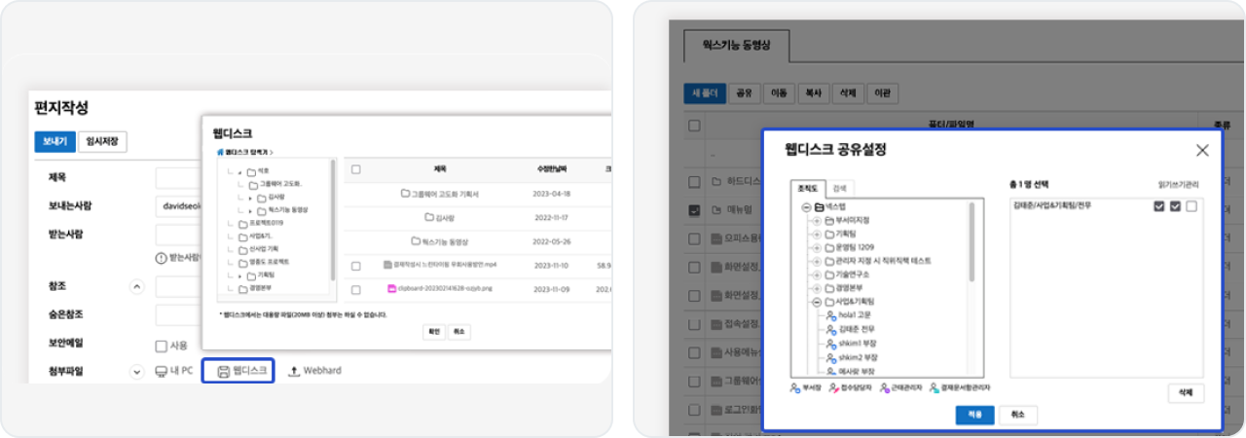The width and height of the screenshot is (1246, 438).
Task: Expand 기획팀 folder arrow in webdisk tree
Action: (239, 276)
